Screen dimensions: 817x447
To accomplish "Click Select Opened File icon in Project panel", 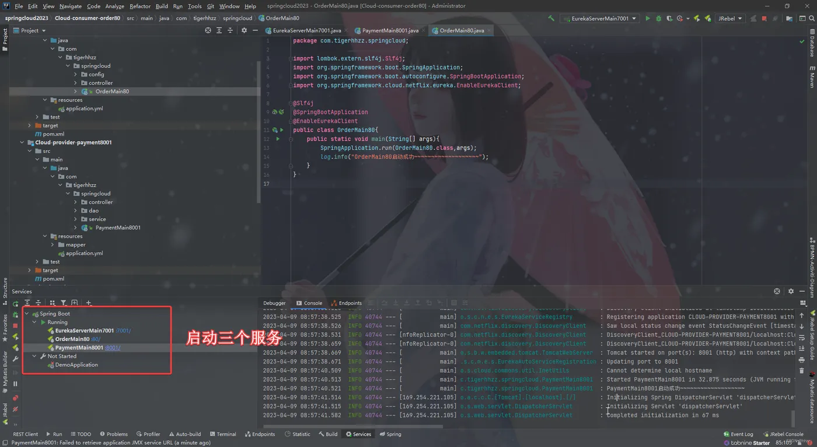I will pos(208,30).
